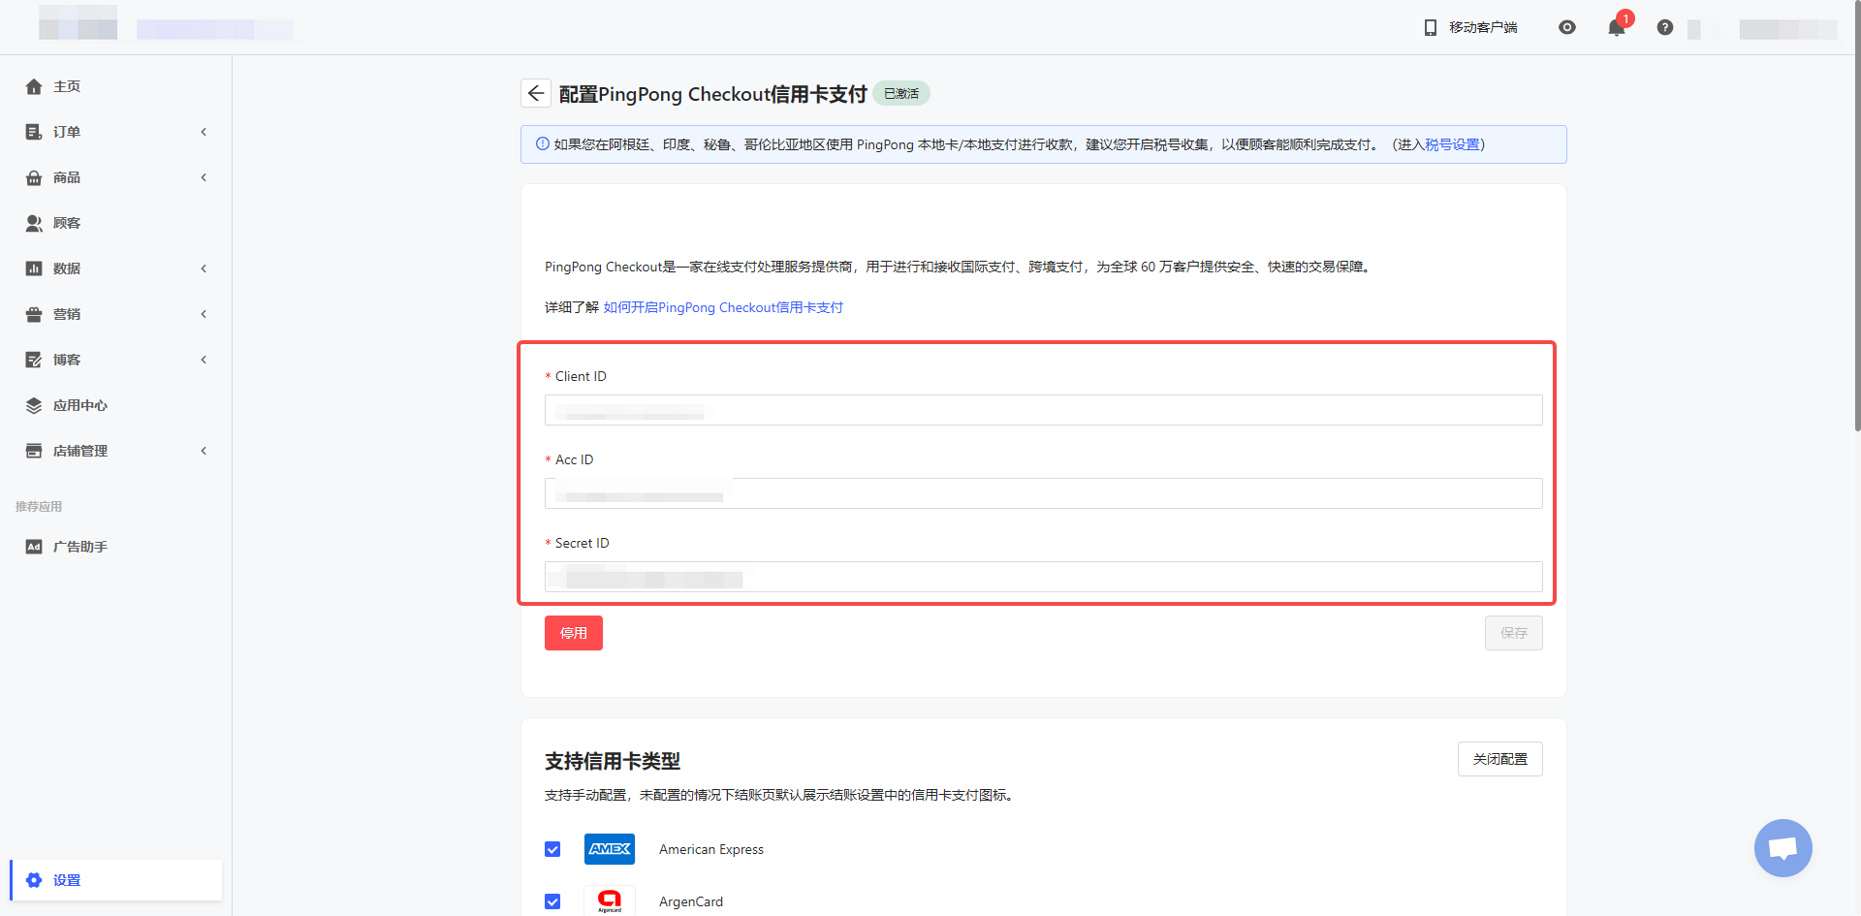
Task: Expand the 订单 submenu chevron
Action: click(204, 132)
